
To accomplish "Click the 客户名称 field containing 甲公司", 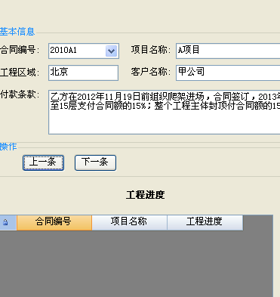I will coord(228,73).
